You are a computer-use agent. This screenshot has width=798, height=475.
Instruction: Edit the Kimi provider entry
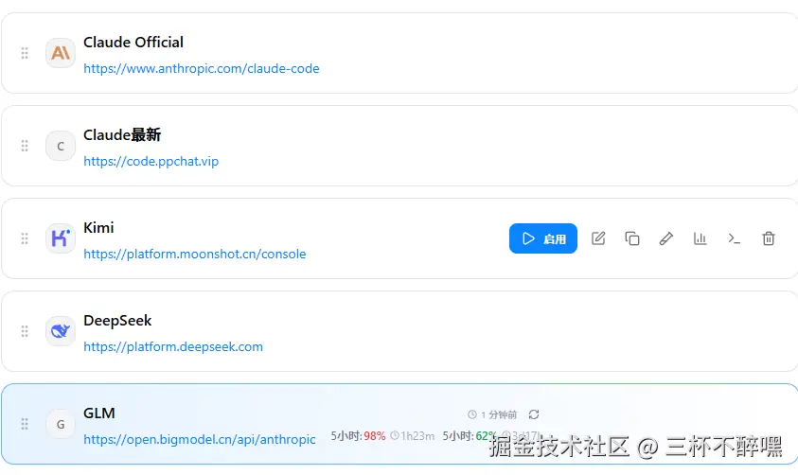click(598, 238)
